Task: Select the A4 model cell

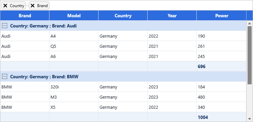Action: [x=74, y=36]
